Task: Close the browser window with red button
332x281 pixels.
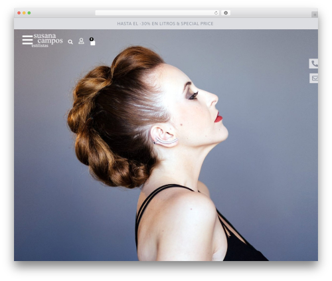Action: (x=19, y=13)
